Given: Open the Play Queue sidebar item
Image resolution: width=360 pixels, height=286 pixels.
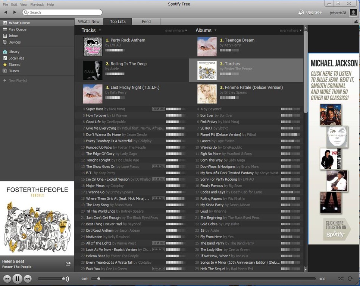Looking at the screenshot, I should [37, 29].
